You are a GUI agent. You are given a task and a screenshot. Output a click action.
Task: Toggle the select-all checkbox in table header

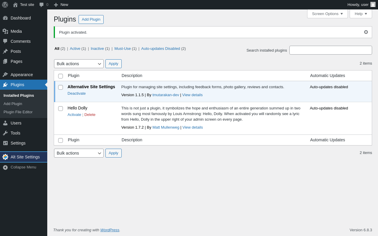click(x=61, y=76)
